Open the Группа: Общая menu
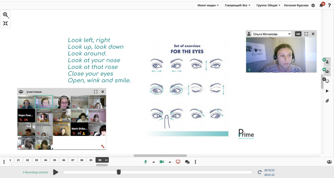Viewport: 334px width, 178px height. tap(268, 5)
